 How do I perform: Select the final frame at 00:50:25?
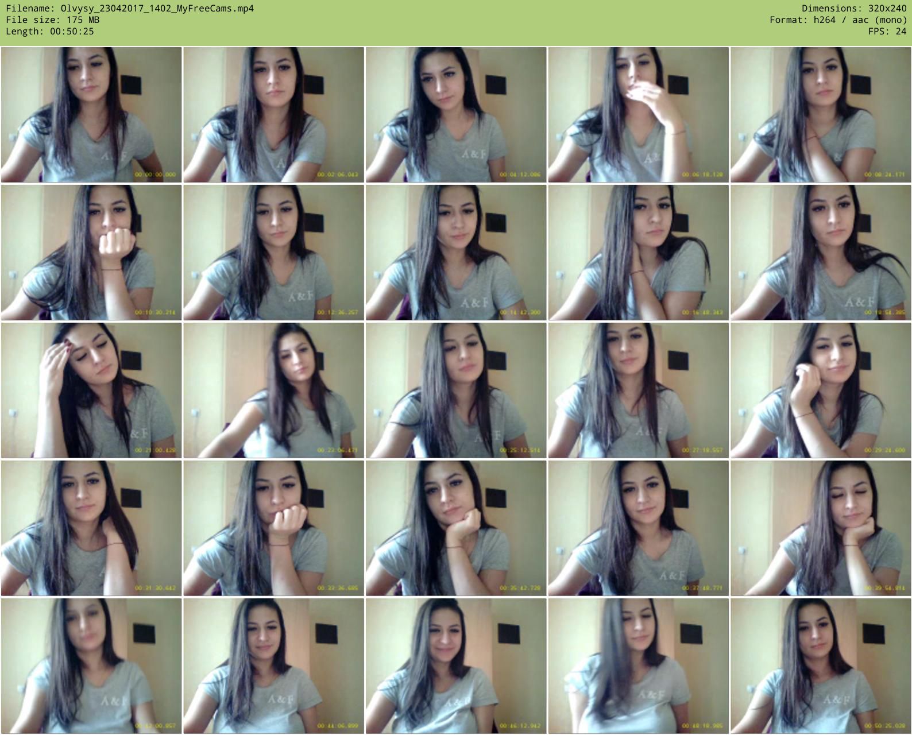821,666
